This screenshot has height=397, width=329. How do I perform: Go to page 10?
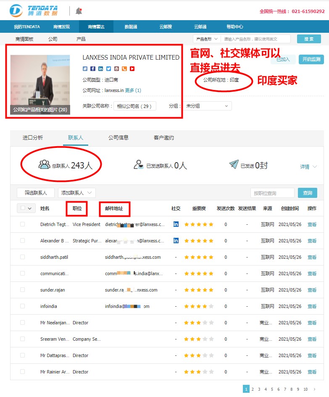(306, 389)
